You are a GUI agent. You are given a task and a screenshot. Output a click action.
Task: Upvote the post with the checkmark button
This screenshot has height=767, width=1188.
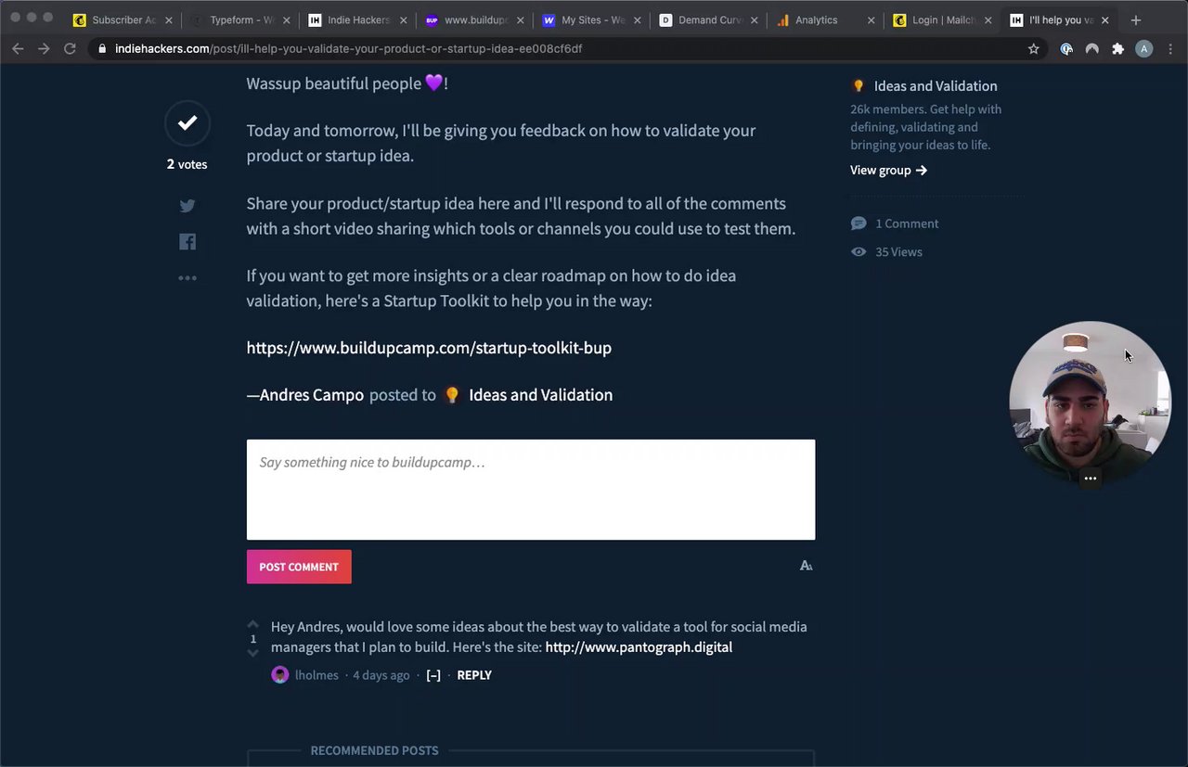(187, 123)
